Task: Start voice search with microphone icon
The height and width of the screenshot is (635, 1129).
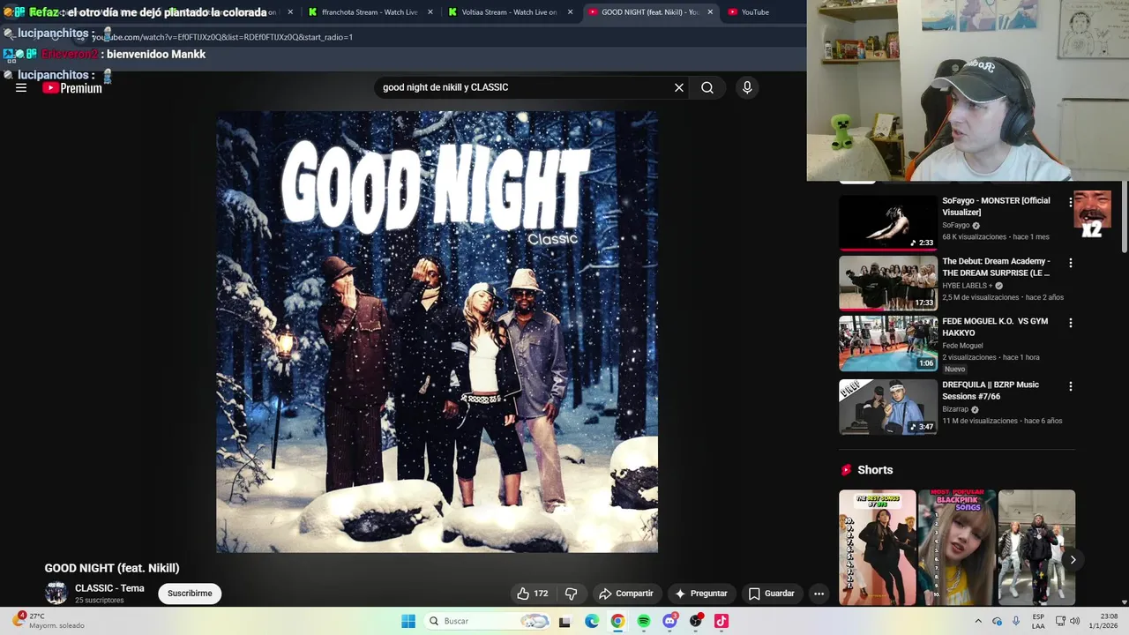Action: (x=747, y=87)
